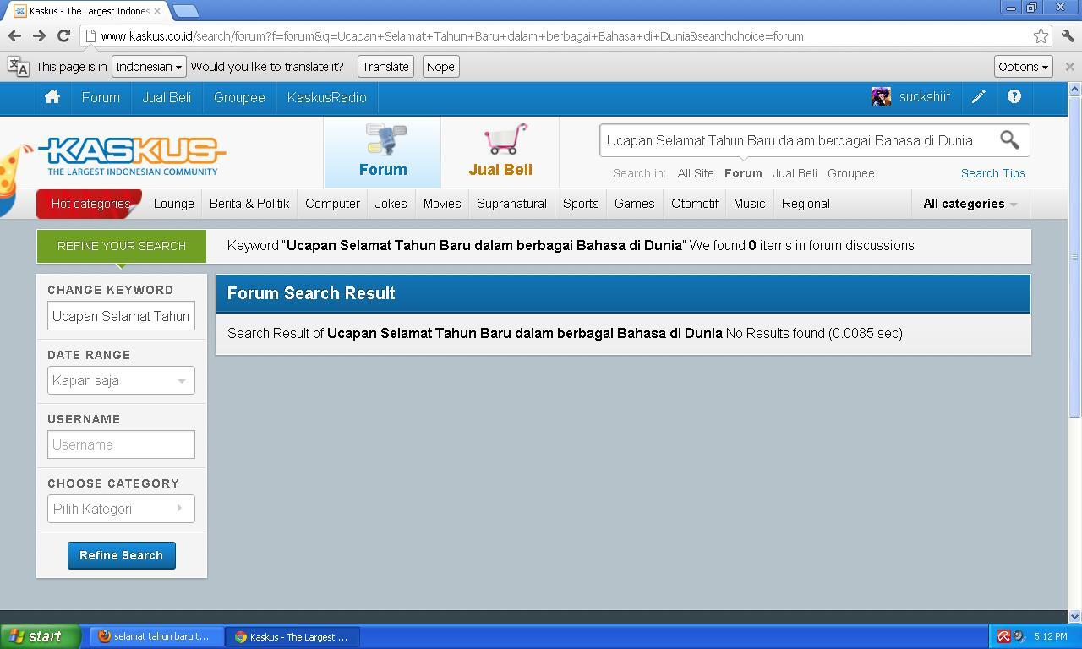Click the suckshiit username

coord(925,97)
